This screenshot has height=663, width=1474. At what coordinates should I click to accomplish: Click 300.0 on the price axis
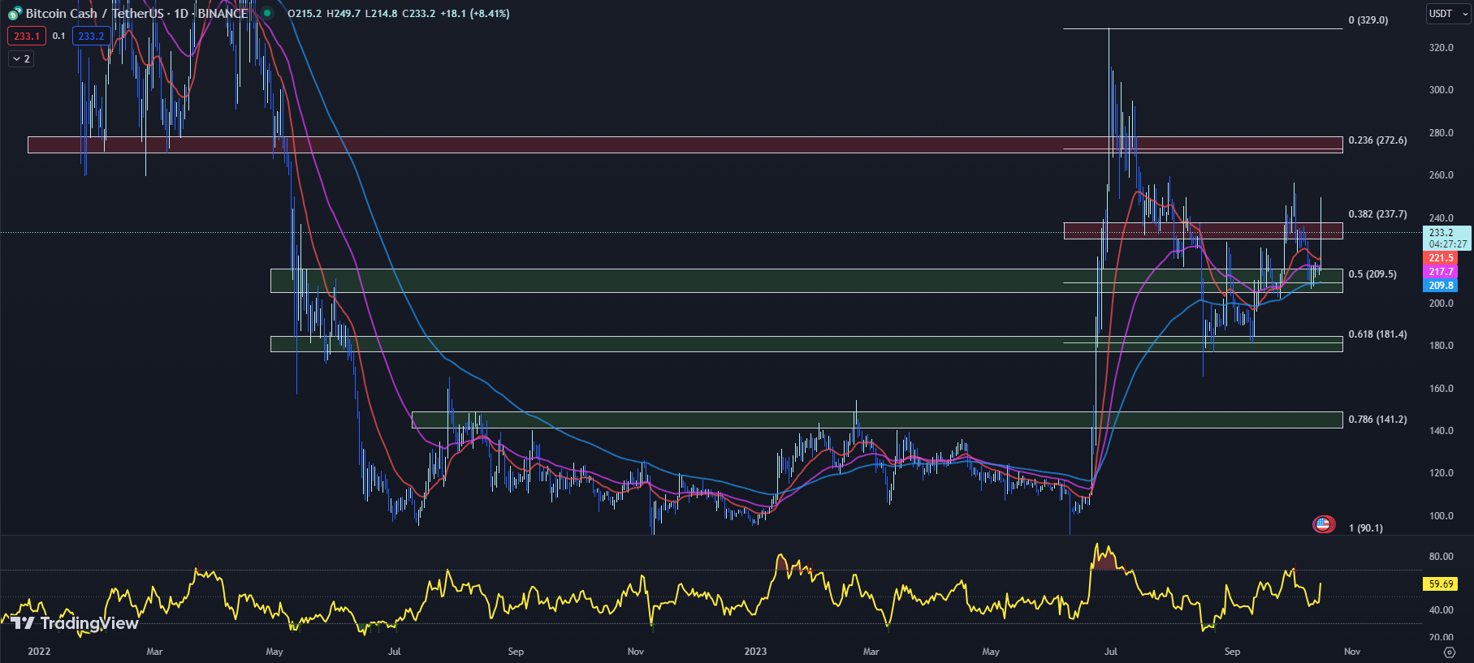[1441, 90]
